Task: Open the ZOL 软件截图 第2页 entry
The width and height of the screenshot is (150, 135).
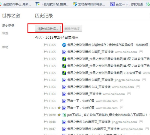Action: [x=108, y=66]
